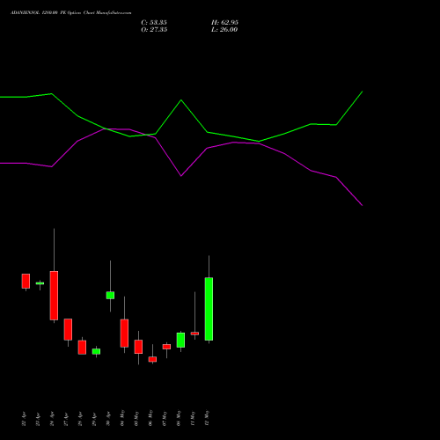Image resolution: width=440 pixels, height=440 pixels.
Task: Click the ADANIENSOL PE Options chart title
Action: click(71, 13)
